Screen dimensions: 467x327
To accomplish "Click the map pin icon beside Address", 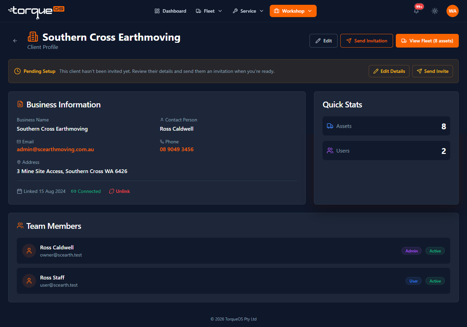I will tap(19, 162).
